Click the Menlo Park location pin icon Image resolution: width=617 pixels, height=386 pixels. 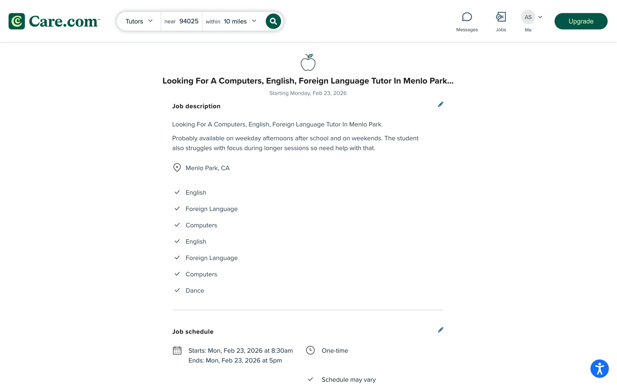tap(177, 168)
